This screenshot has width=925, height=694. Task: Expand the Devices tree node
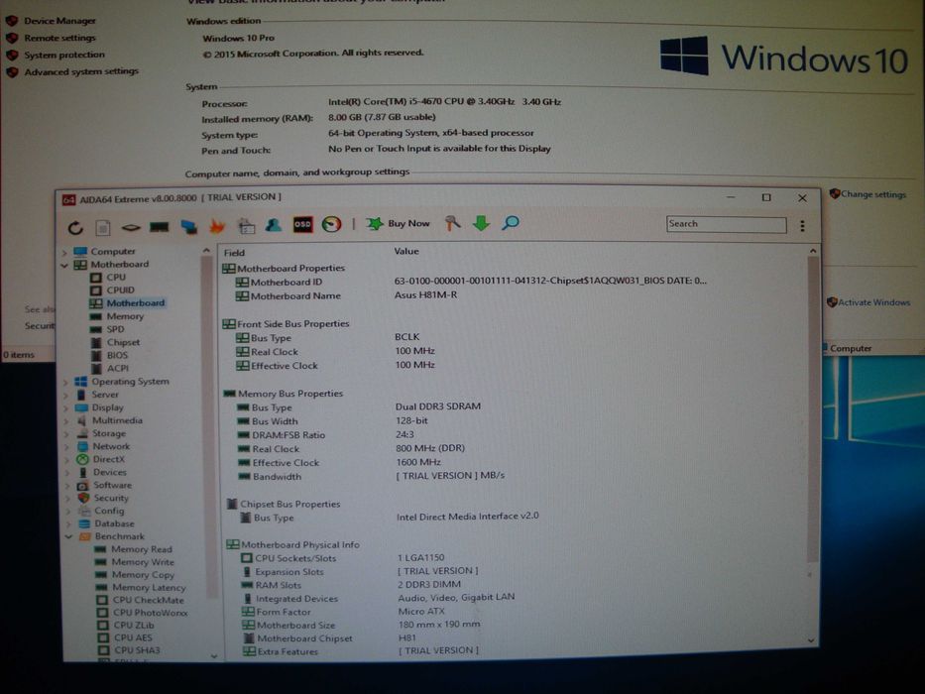tap(67, 473)
